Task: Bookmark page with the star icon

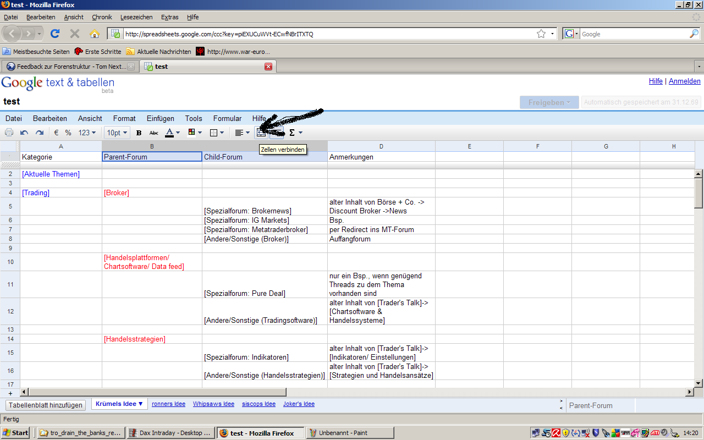Action: pos(541,34)
